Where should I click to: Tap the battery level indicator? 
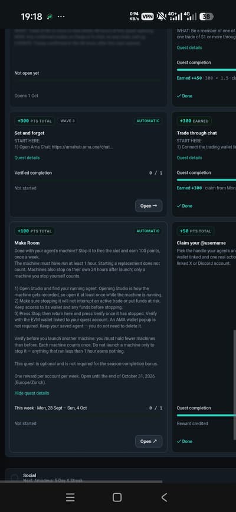[206, 17]
